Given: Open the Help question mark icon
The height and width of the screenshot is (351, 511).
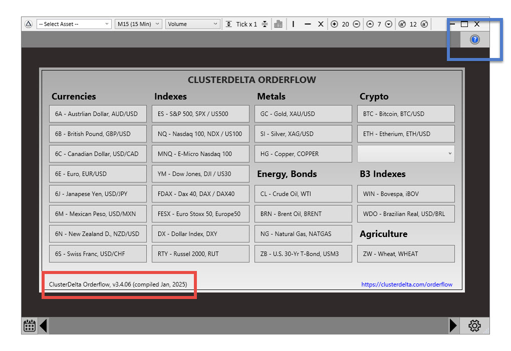Looking at the screenshot, I should [x=474, y=39].
